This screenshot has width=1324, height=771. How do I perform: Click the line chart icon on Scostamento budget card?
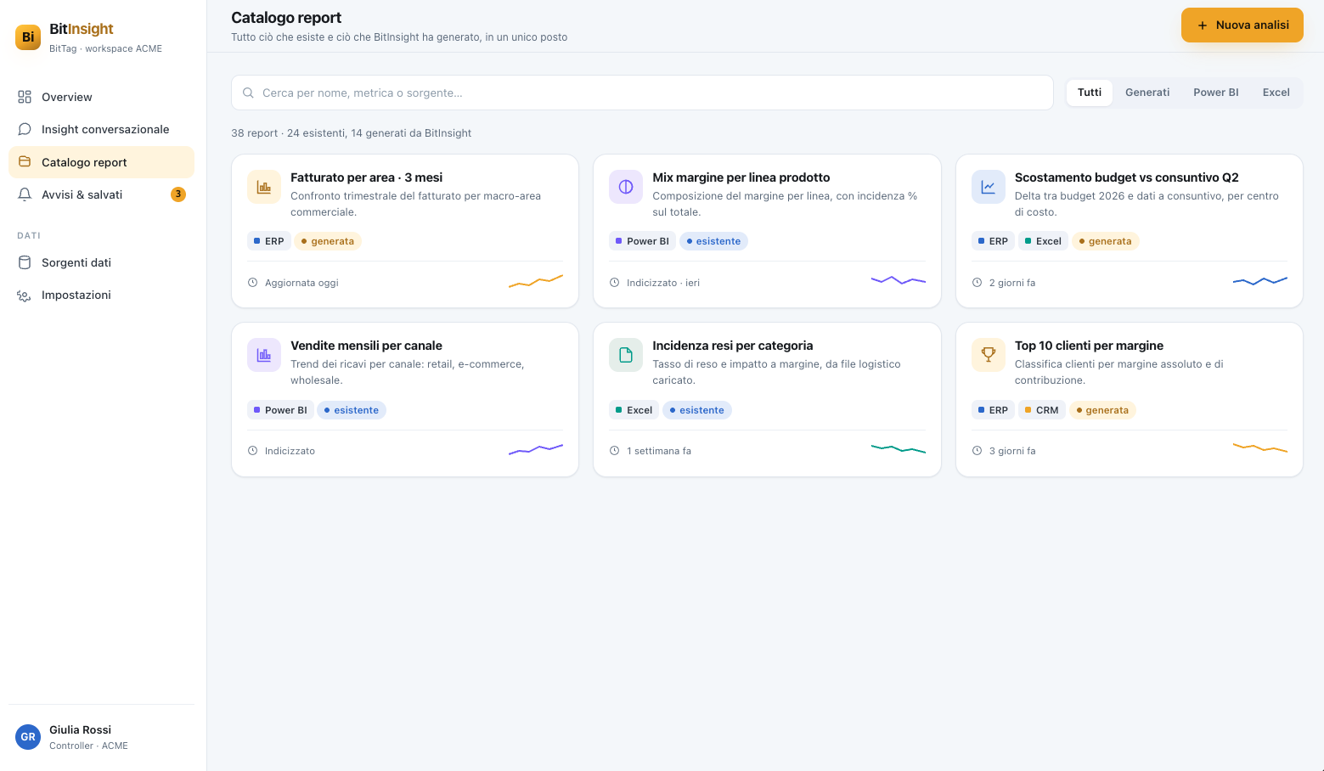(x=989, y=187)
